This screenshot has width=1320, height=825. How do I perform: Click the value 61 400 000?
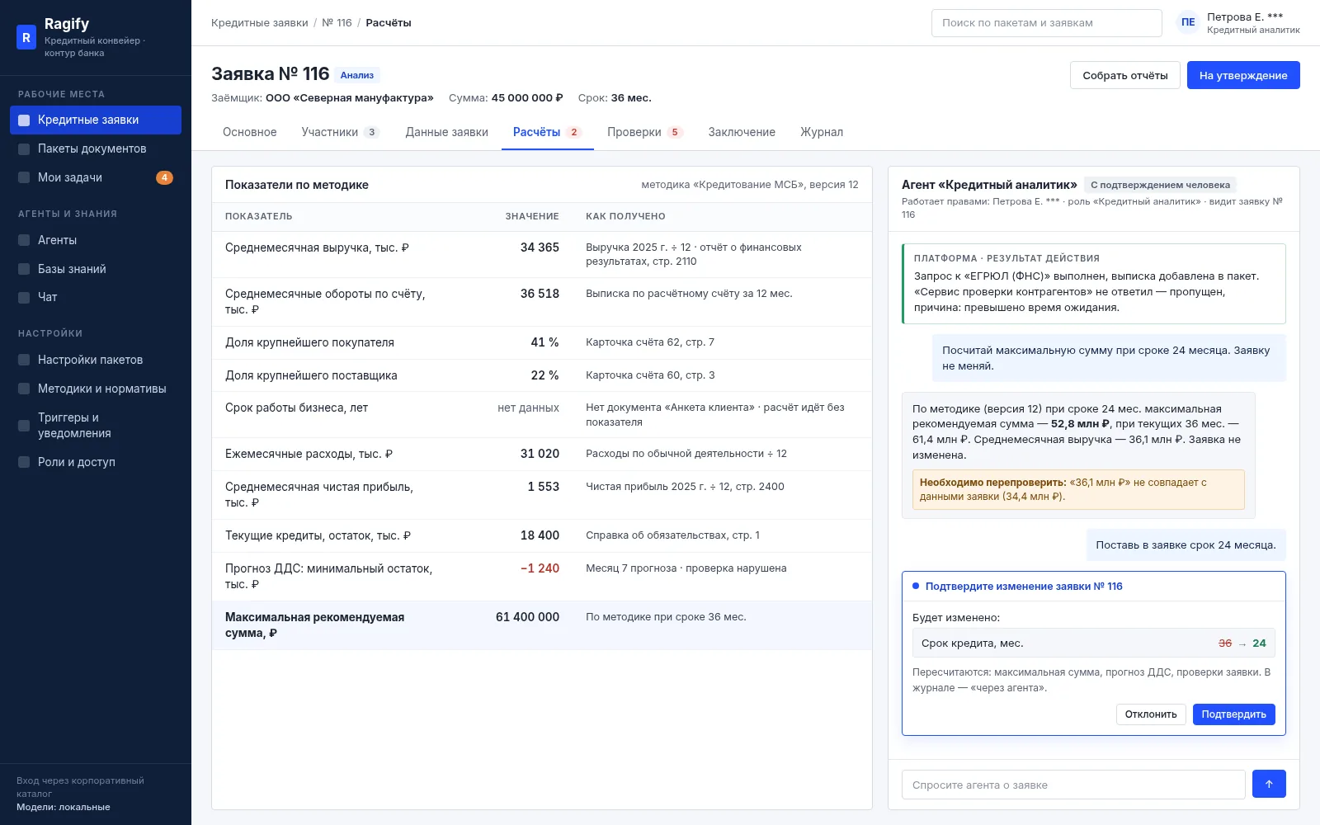tap(527, 617)
